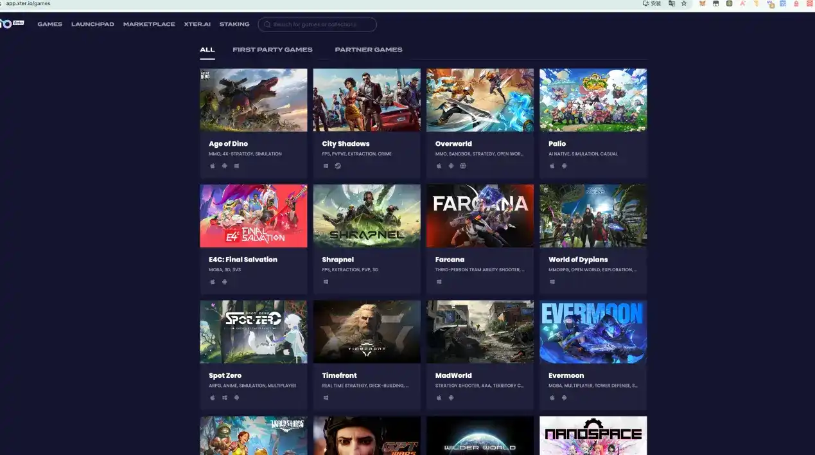Click the Steam icon on City Shadows card
Image resolution: width=815 pixels, height=455 pixels.
(338, 166)
